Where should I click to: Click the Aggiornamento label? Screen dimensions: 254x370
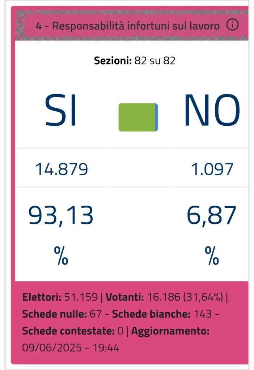tap(170, 331)
